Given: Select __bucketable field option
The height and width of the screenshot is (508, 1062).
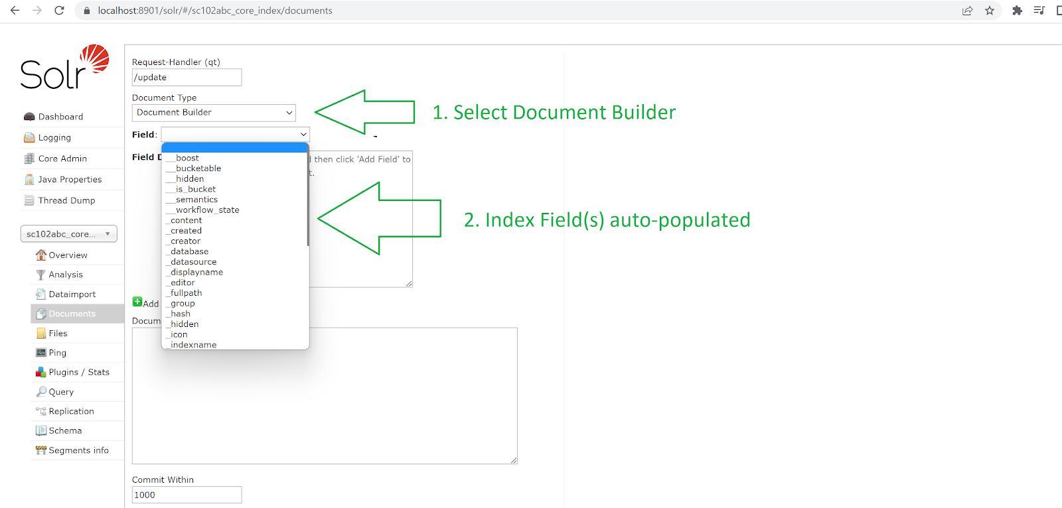Looking at the screenshot, I should pos(235,168).
